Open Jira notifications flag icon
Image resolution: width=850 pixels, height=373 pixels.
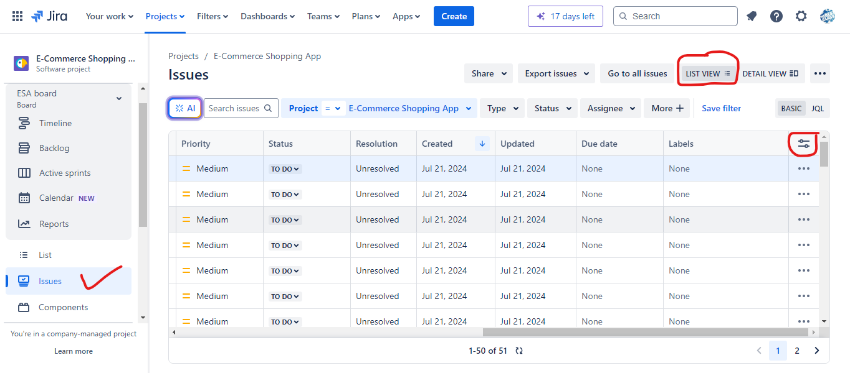(x=751, y=16)
